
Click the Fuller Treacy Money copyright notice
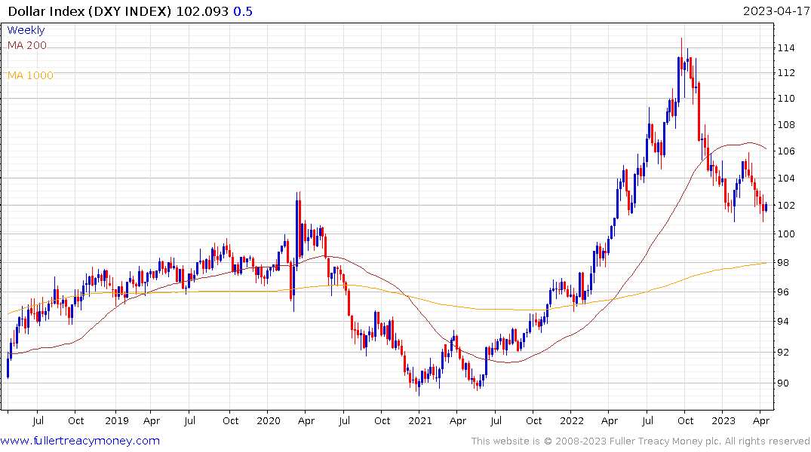point(641,441)
